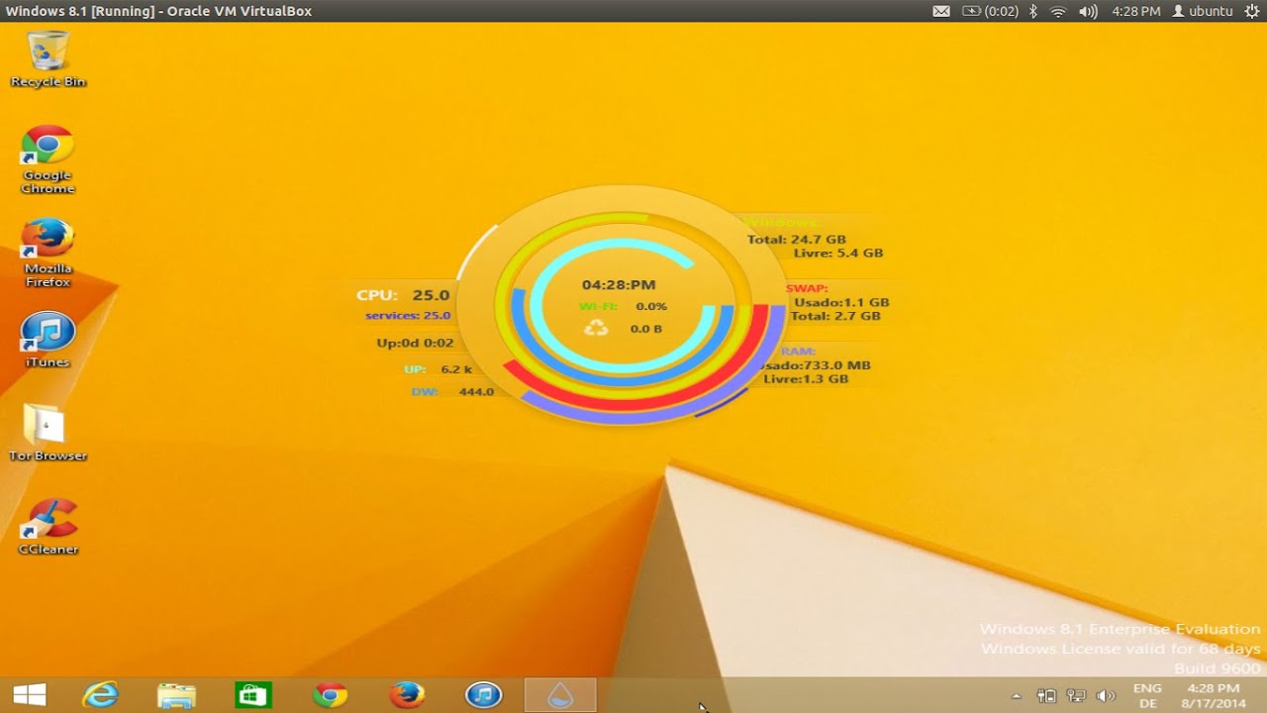1267x713 pixels.
Task: Open the ubuntu user menu
Action: coord(1203,11)
